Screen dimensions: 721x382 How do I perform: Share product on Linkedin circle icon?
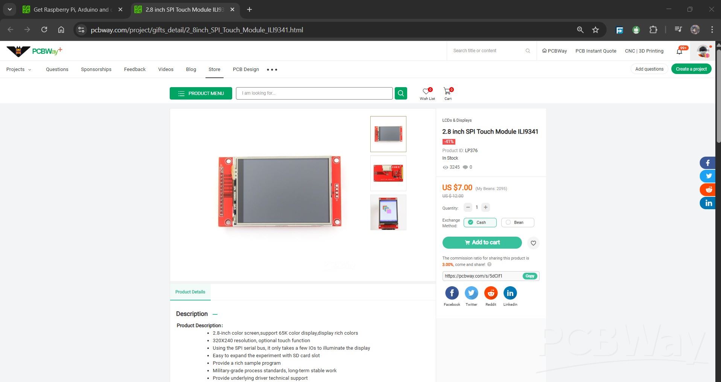510,293
